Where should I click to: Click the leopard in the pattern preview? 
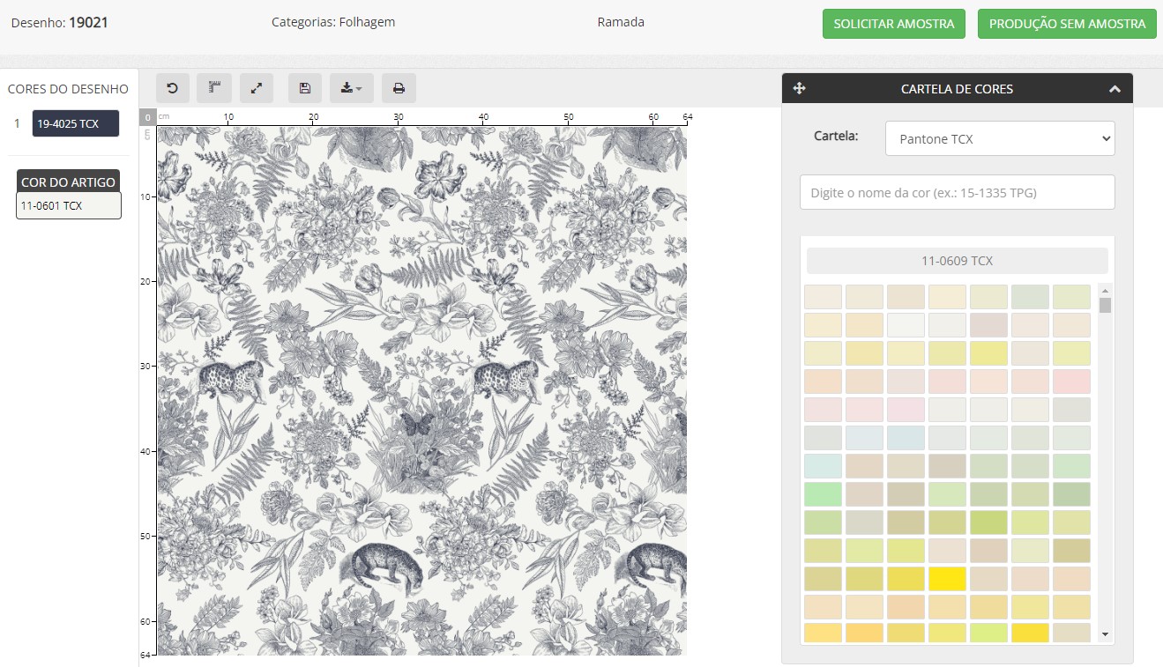(230, 377)
